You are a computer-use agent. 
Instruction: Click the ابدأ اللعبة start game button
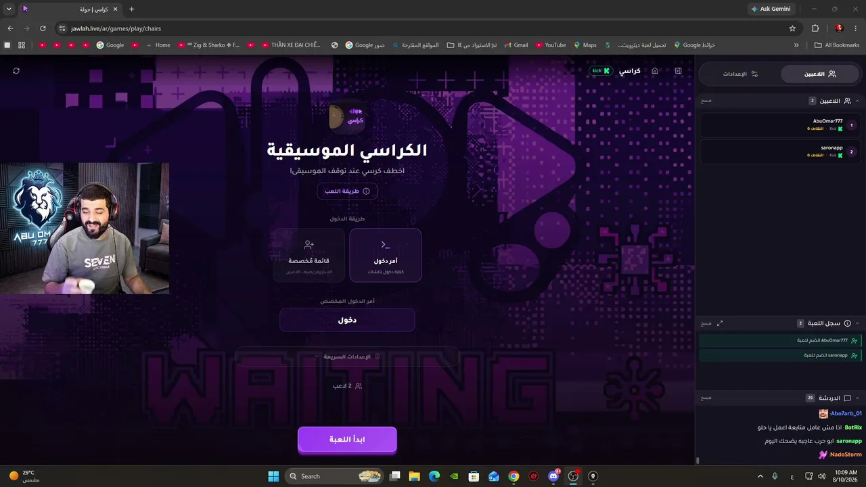pos(347,440)
